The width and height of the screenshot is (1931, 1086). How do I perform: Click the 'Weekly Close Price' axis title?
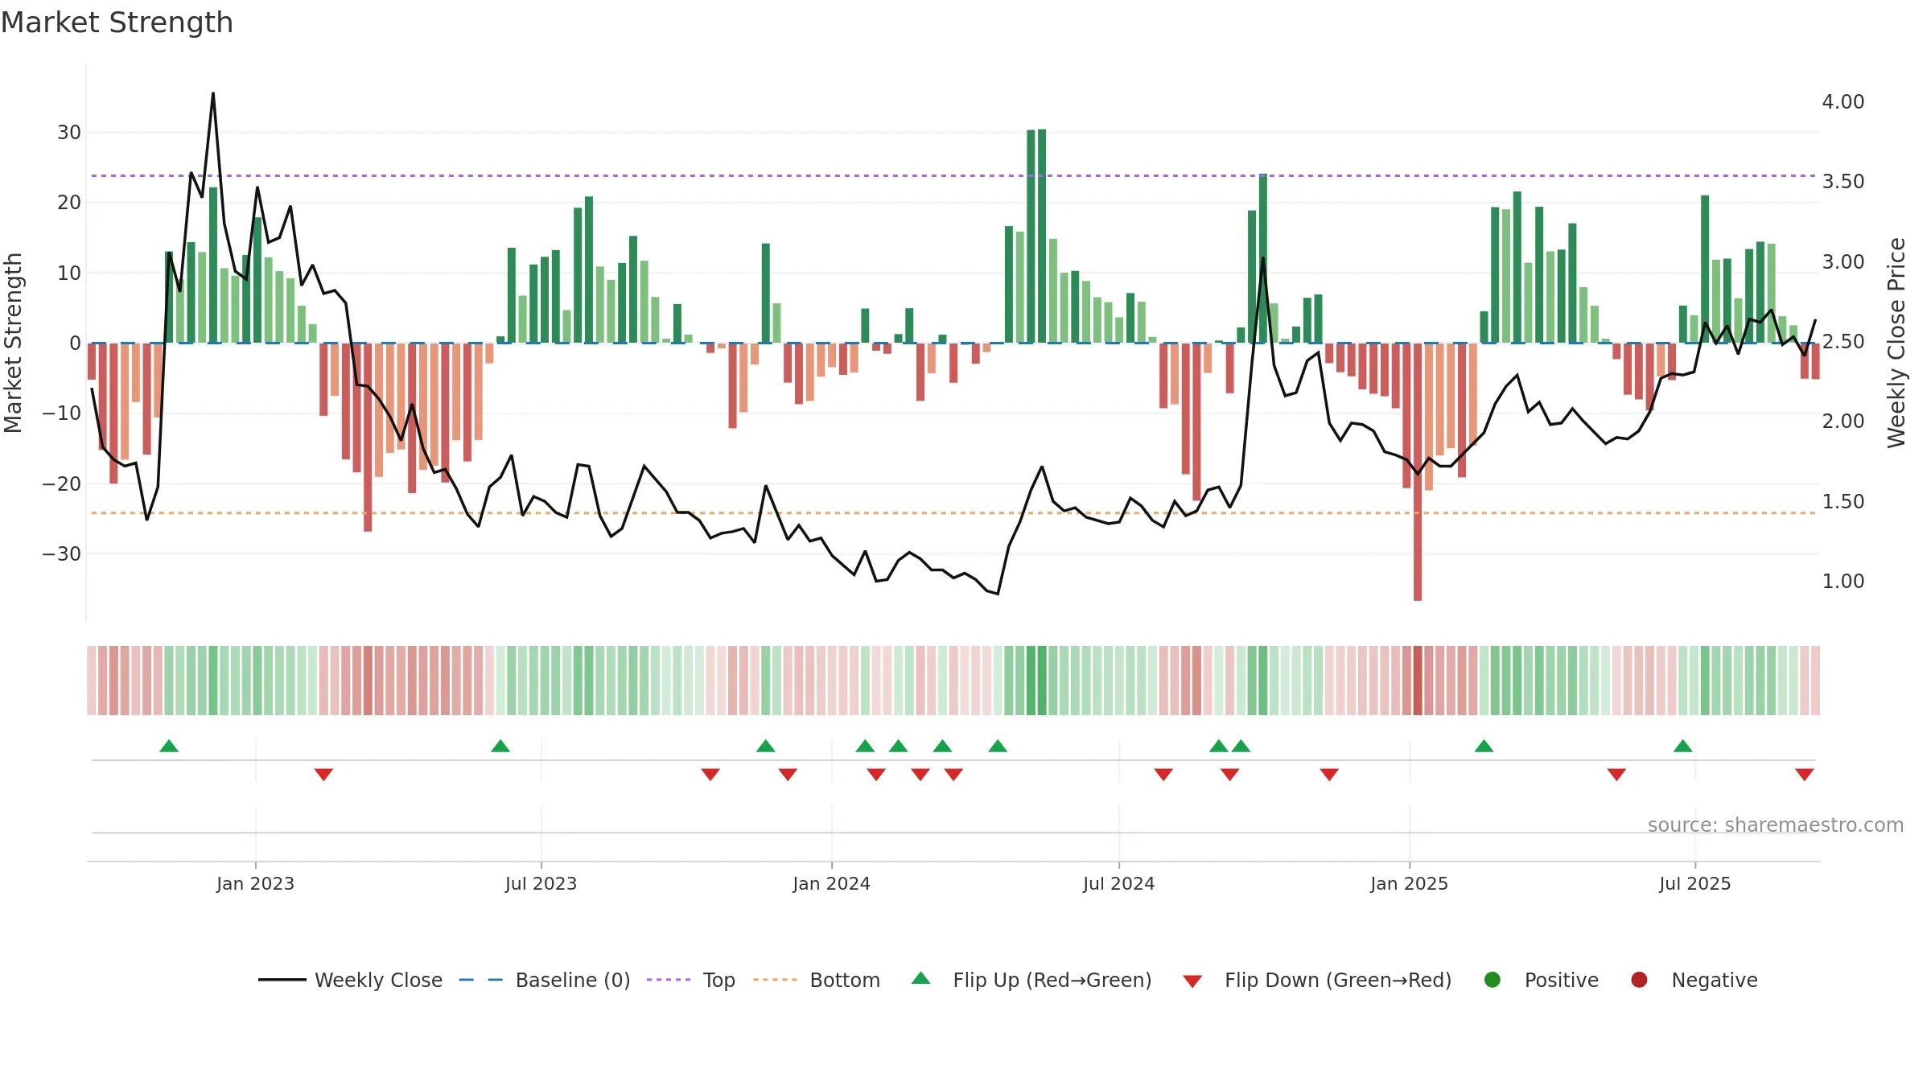pos(1896,343)
